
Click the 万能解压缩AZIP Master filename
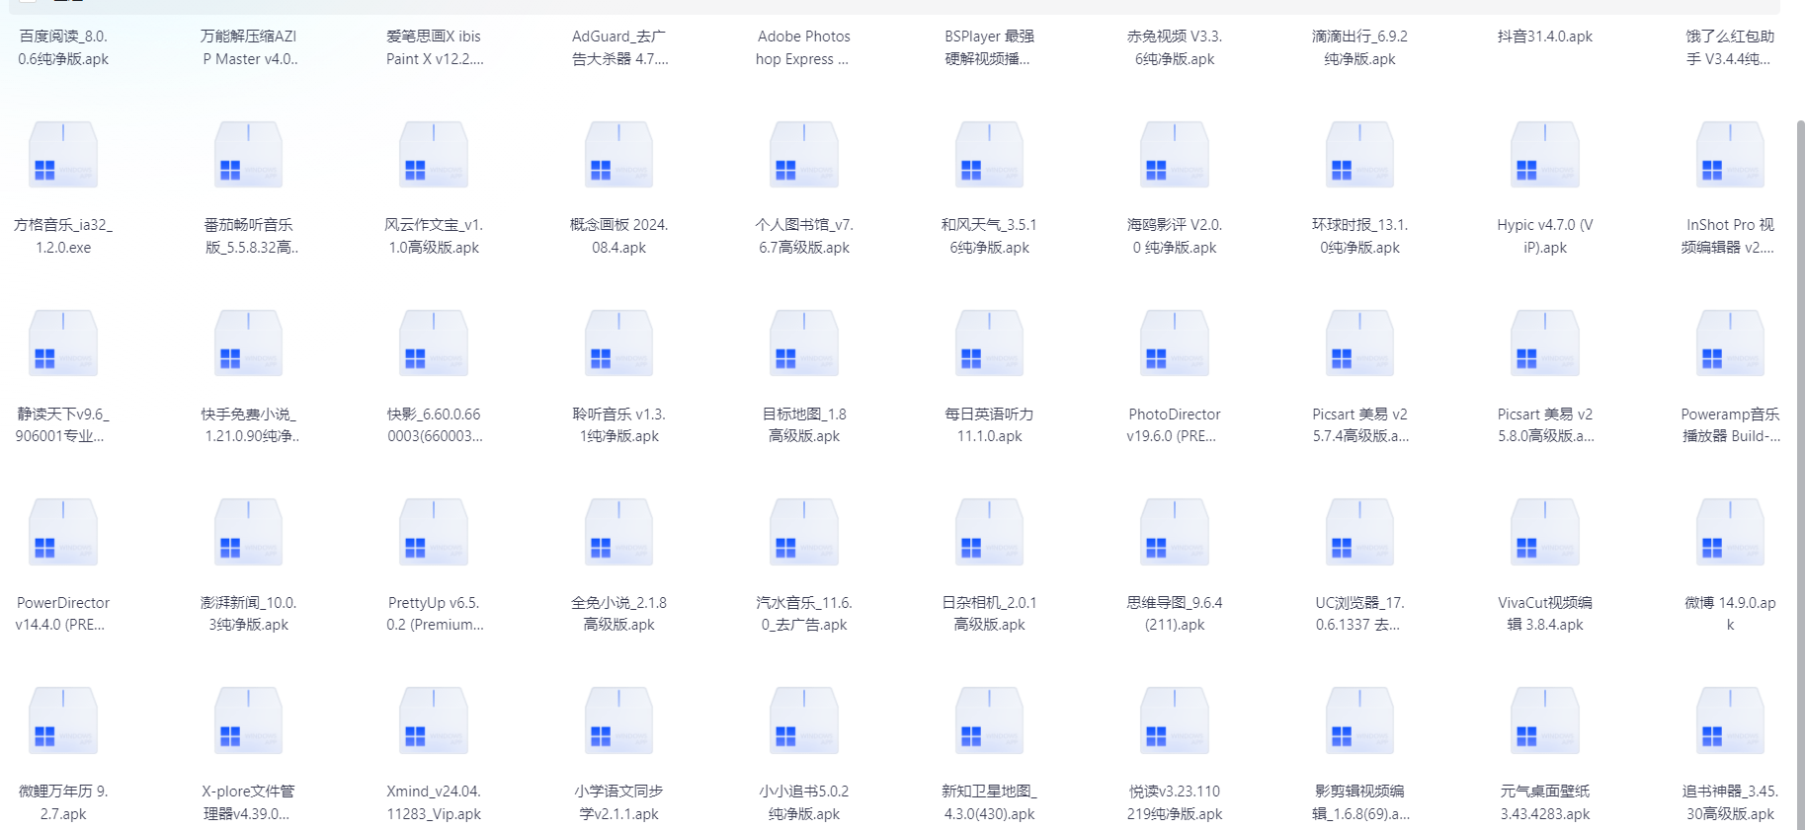248,47
